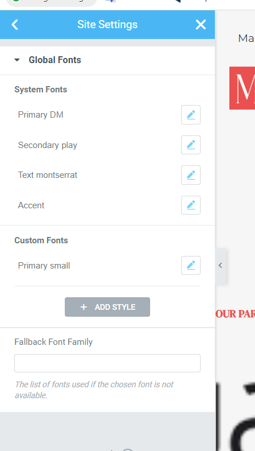Select the Accent font name
The height and width of the screenshot is (451, 255).
point(31,205)
